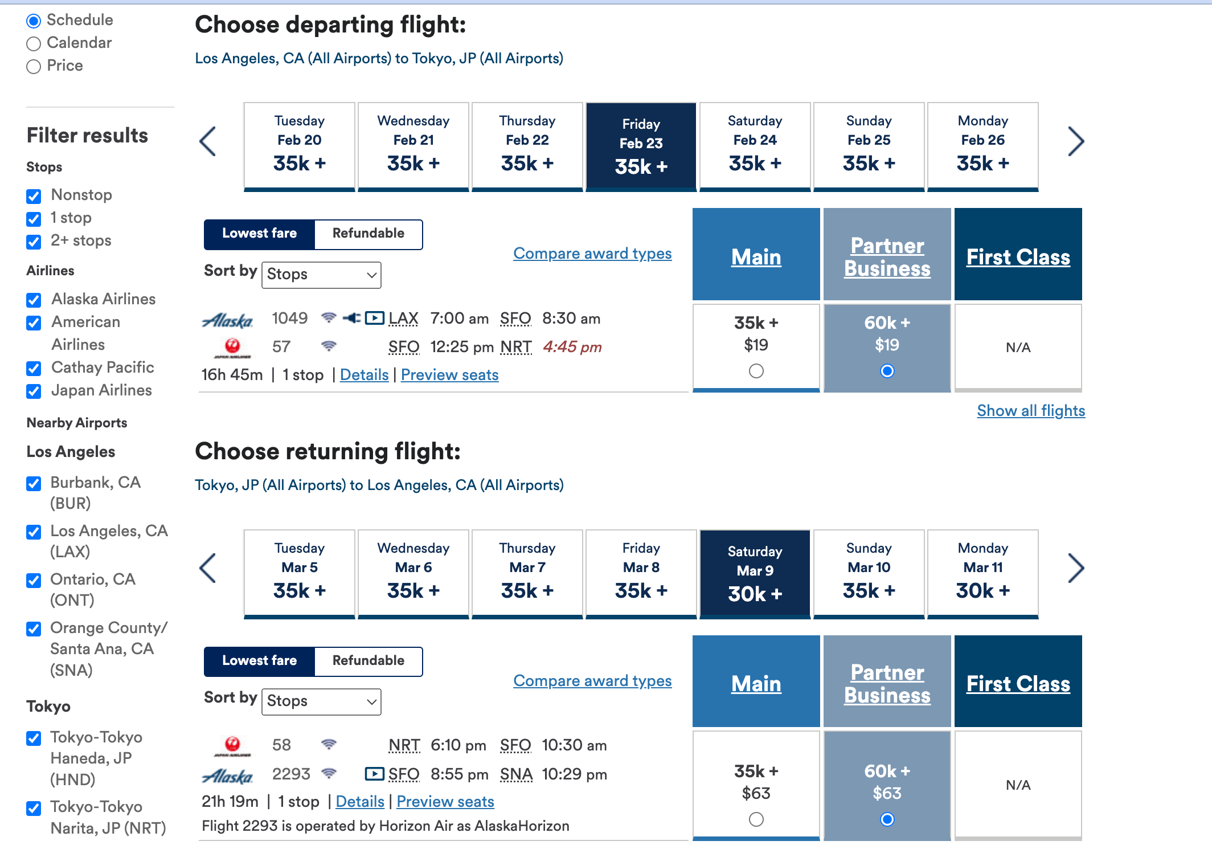This screenshot has height=849, width=1212.
Task: Open the Sort by dropdown for departing flights
Action: [321, 275]
